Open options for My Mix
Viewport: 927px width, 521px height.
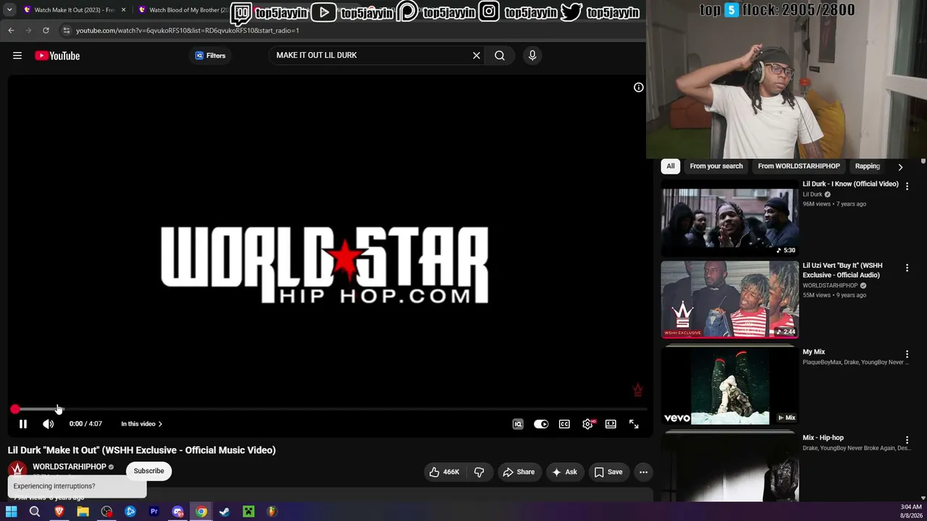(x=907, y=355)
